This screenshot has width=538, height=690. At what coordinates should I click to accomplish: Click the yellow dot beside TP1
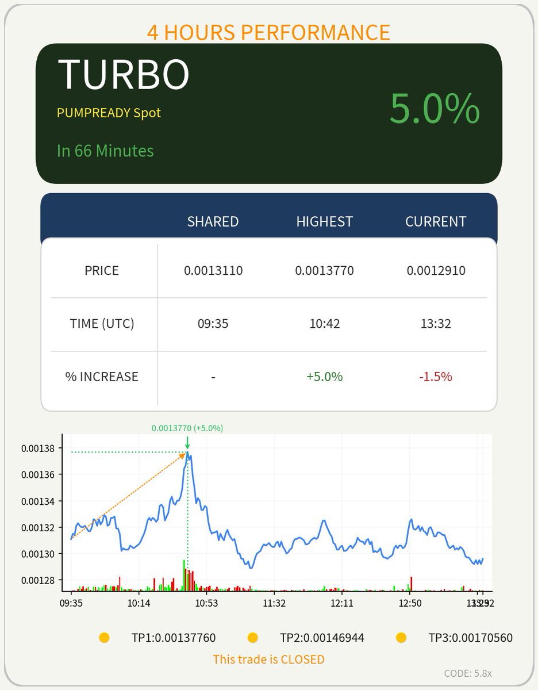(x=104, y=638)
